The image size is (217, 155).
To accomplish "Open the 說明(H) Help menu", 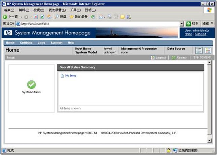I will [90, 10].
